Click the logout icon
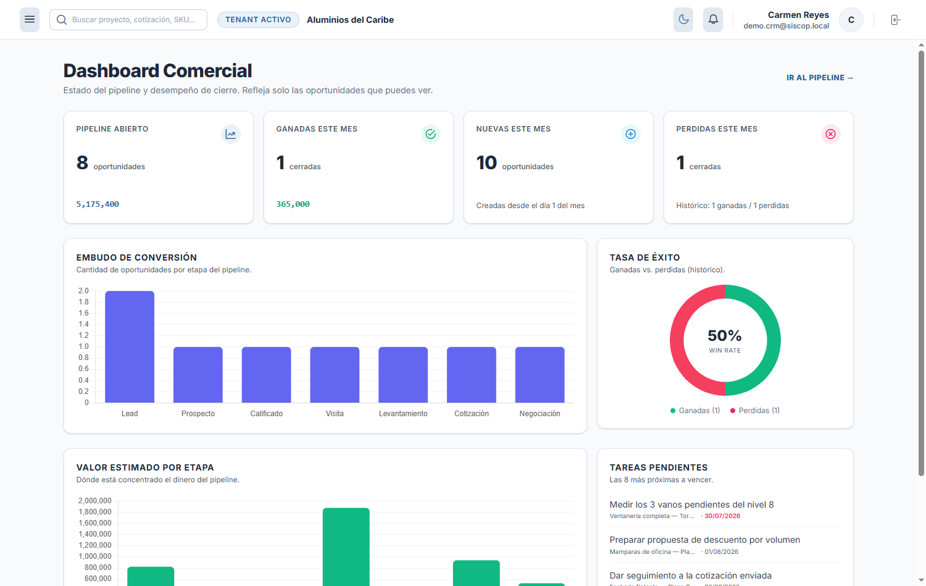This screenshot has height=586, width=926. pyautogui.click(x=896, y=20)
